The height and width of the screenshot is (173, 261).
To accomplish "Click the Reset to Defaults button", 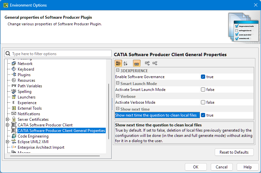I will click(x=234, y=152).
